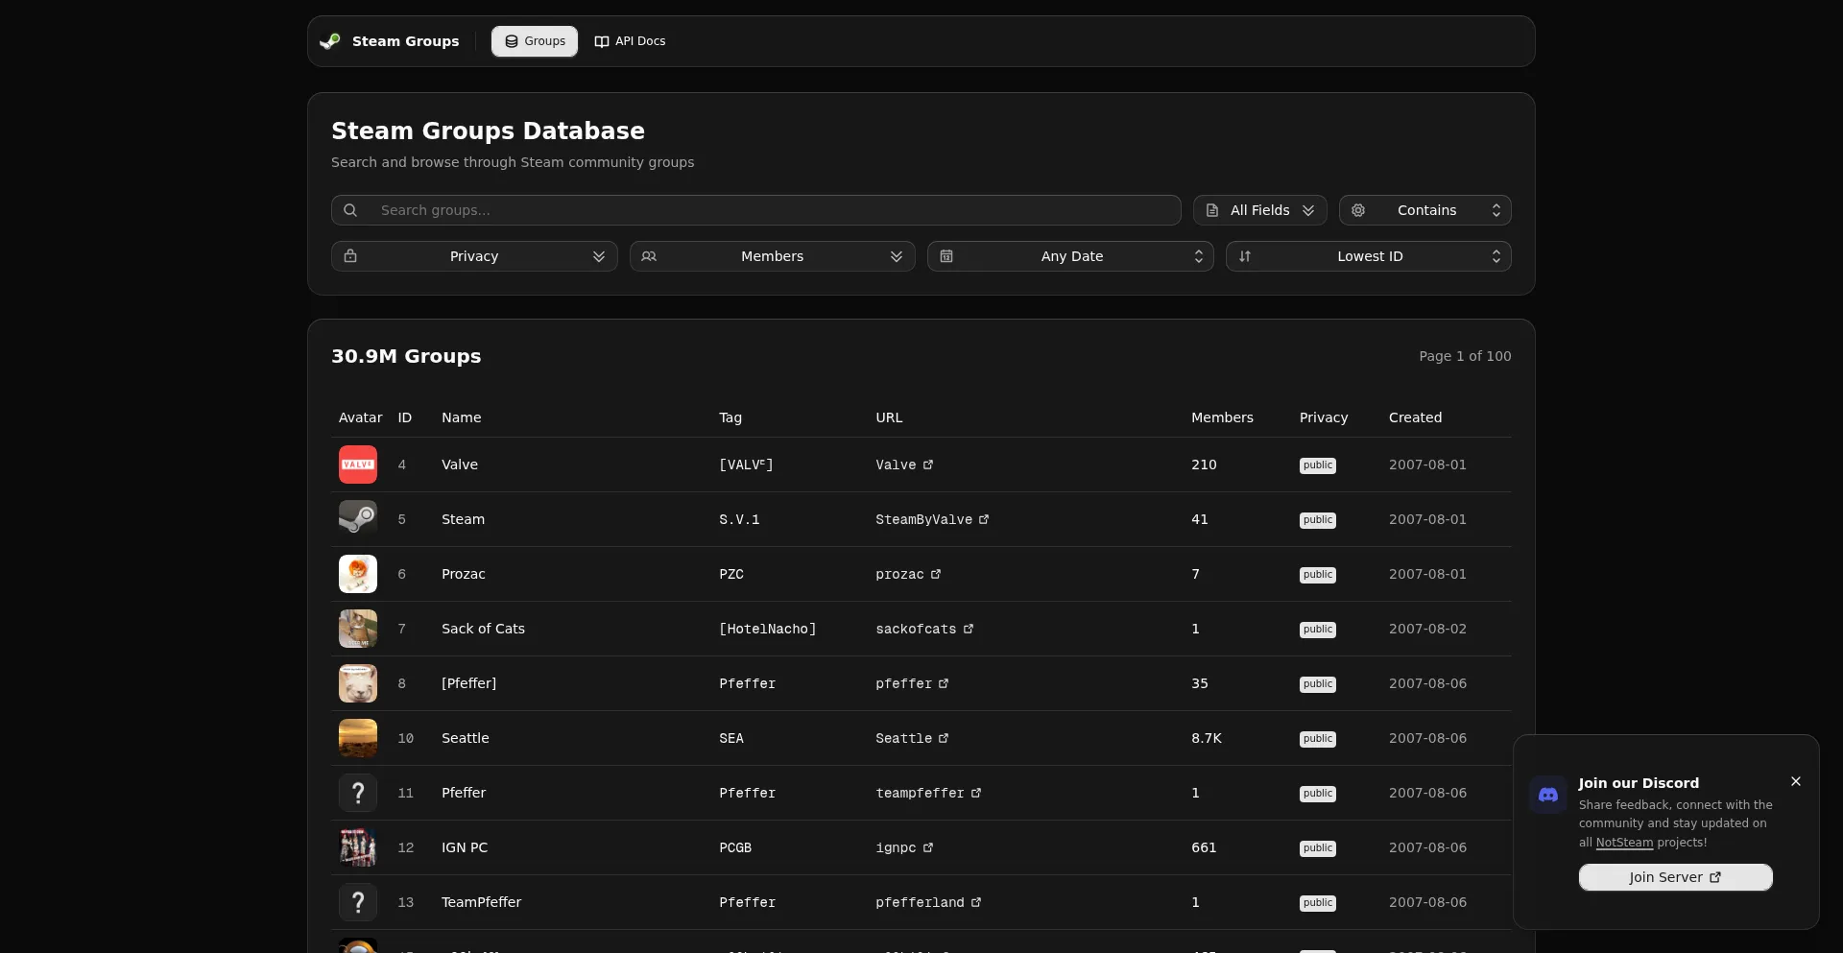Click the Privacy column header
The image size is (1843, 953).
1324,417
